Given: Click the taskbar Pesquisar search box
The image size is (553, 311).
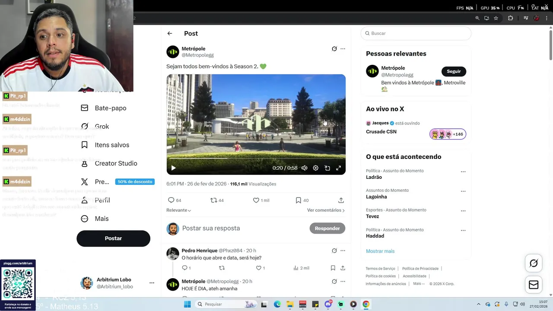Looking at the screenshot, I should tap(226, 304).
